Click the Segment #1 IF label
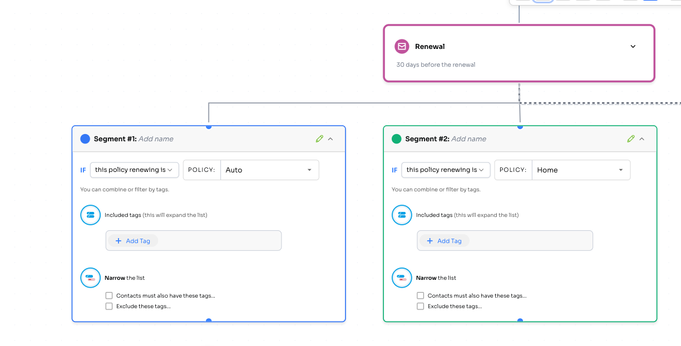Screen dimensions: 681x346 tap(83, 170)
